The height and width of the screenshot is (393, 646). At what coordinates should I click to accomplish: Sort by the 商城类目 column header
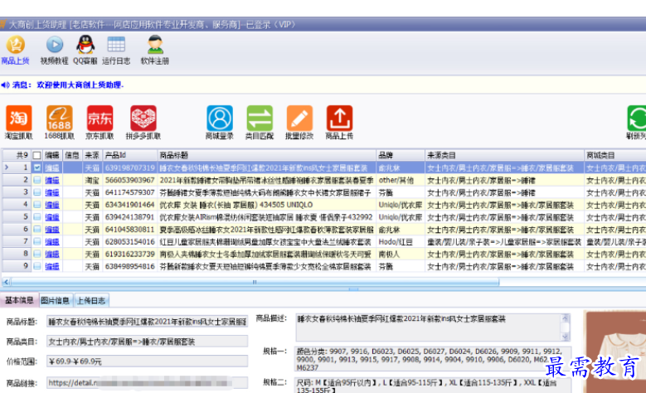click(615, 155)
